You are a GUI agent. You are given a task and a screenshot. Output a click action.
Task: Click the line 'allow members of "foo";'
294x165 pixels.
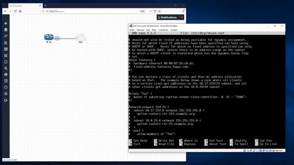[x=156, y=134]
